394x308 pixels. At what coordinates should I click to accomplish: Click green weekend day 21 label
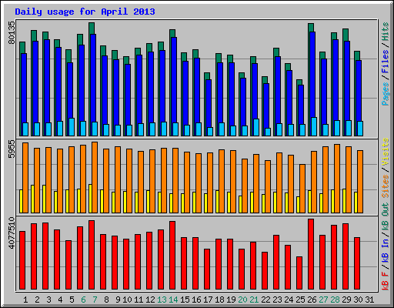254,300
